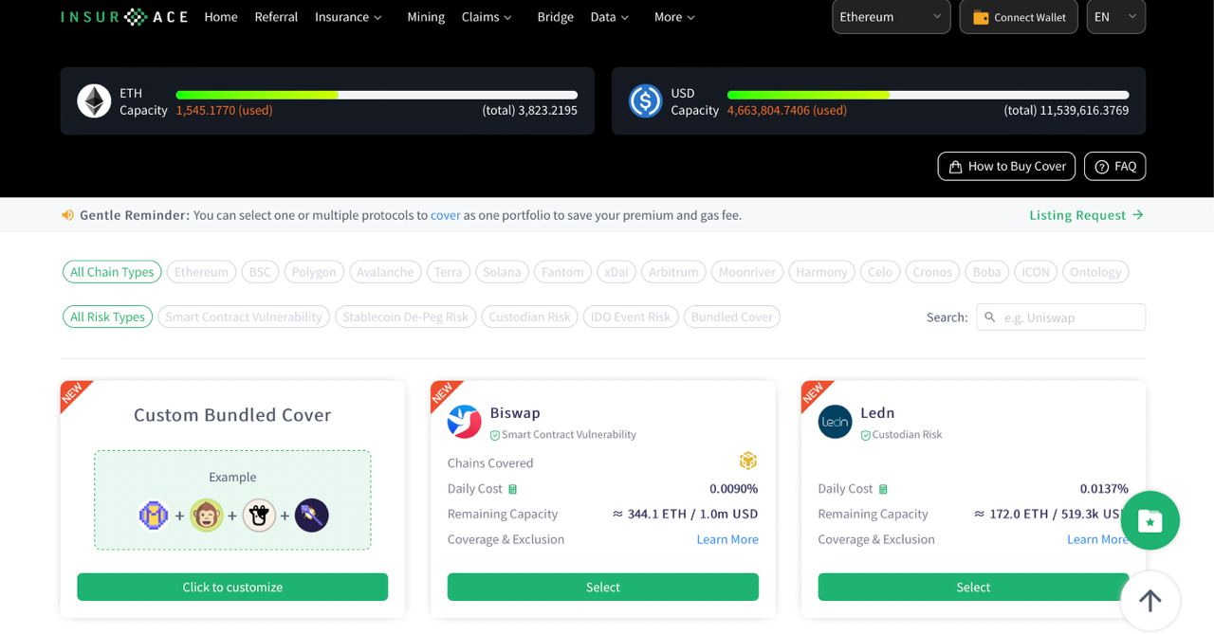1214x634 pixels.
Task: Click the shield icon beside Smart Contract Vulnerability on Biswap
Action: pyautogui.click(x=495, y=435)
